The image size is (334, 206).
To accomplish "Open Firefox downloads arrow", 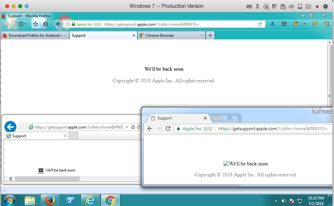I will (x=273, y=24).
